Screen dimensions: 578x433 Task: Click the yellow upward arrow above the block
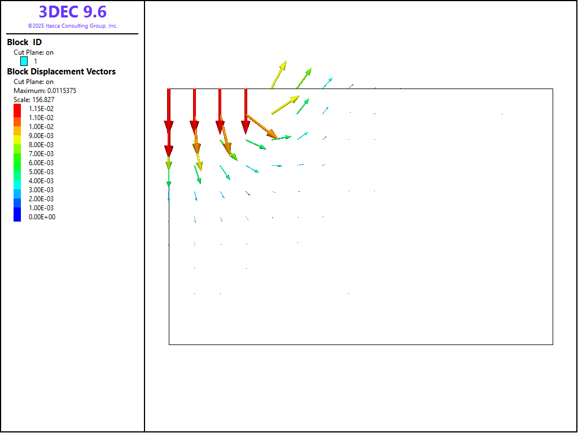(279, 74)
